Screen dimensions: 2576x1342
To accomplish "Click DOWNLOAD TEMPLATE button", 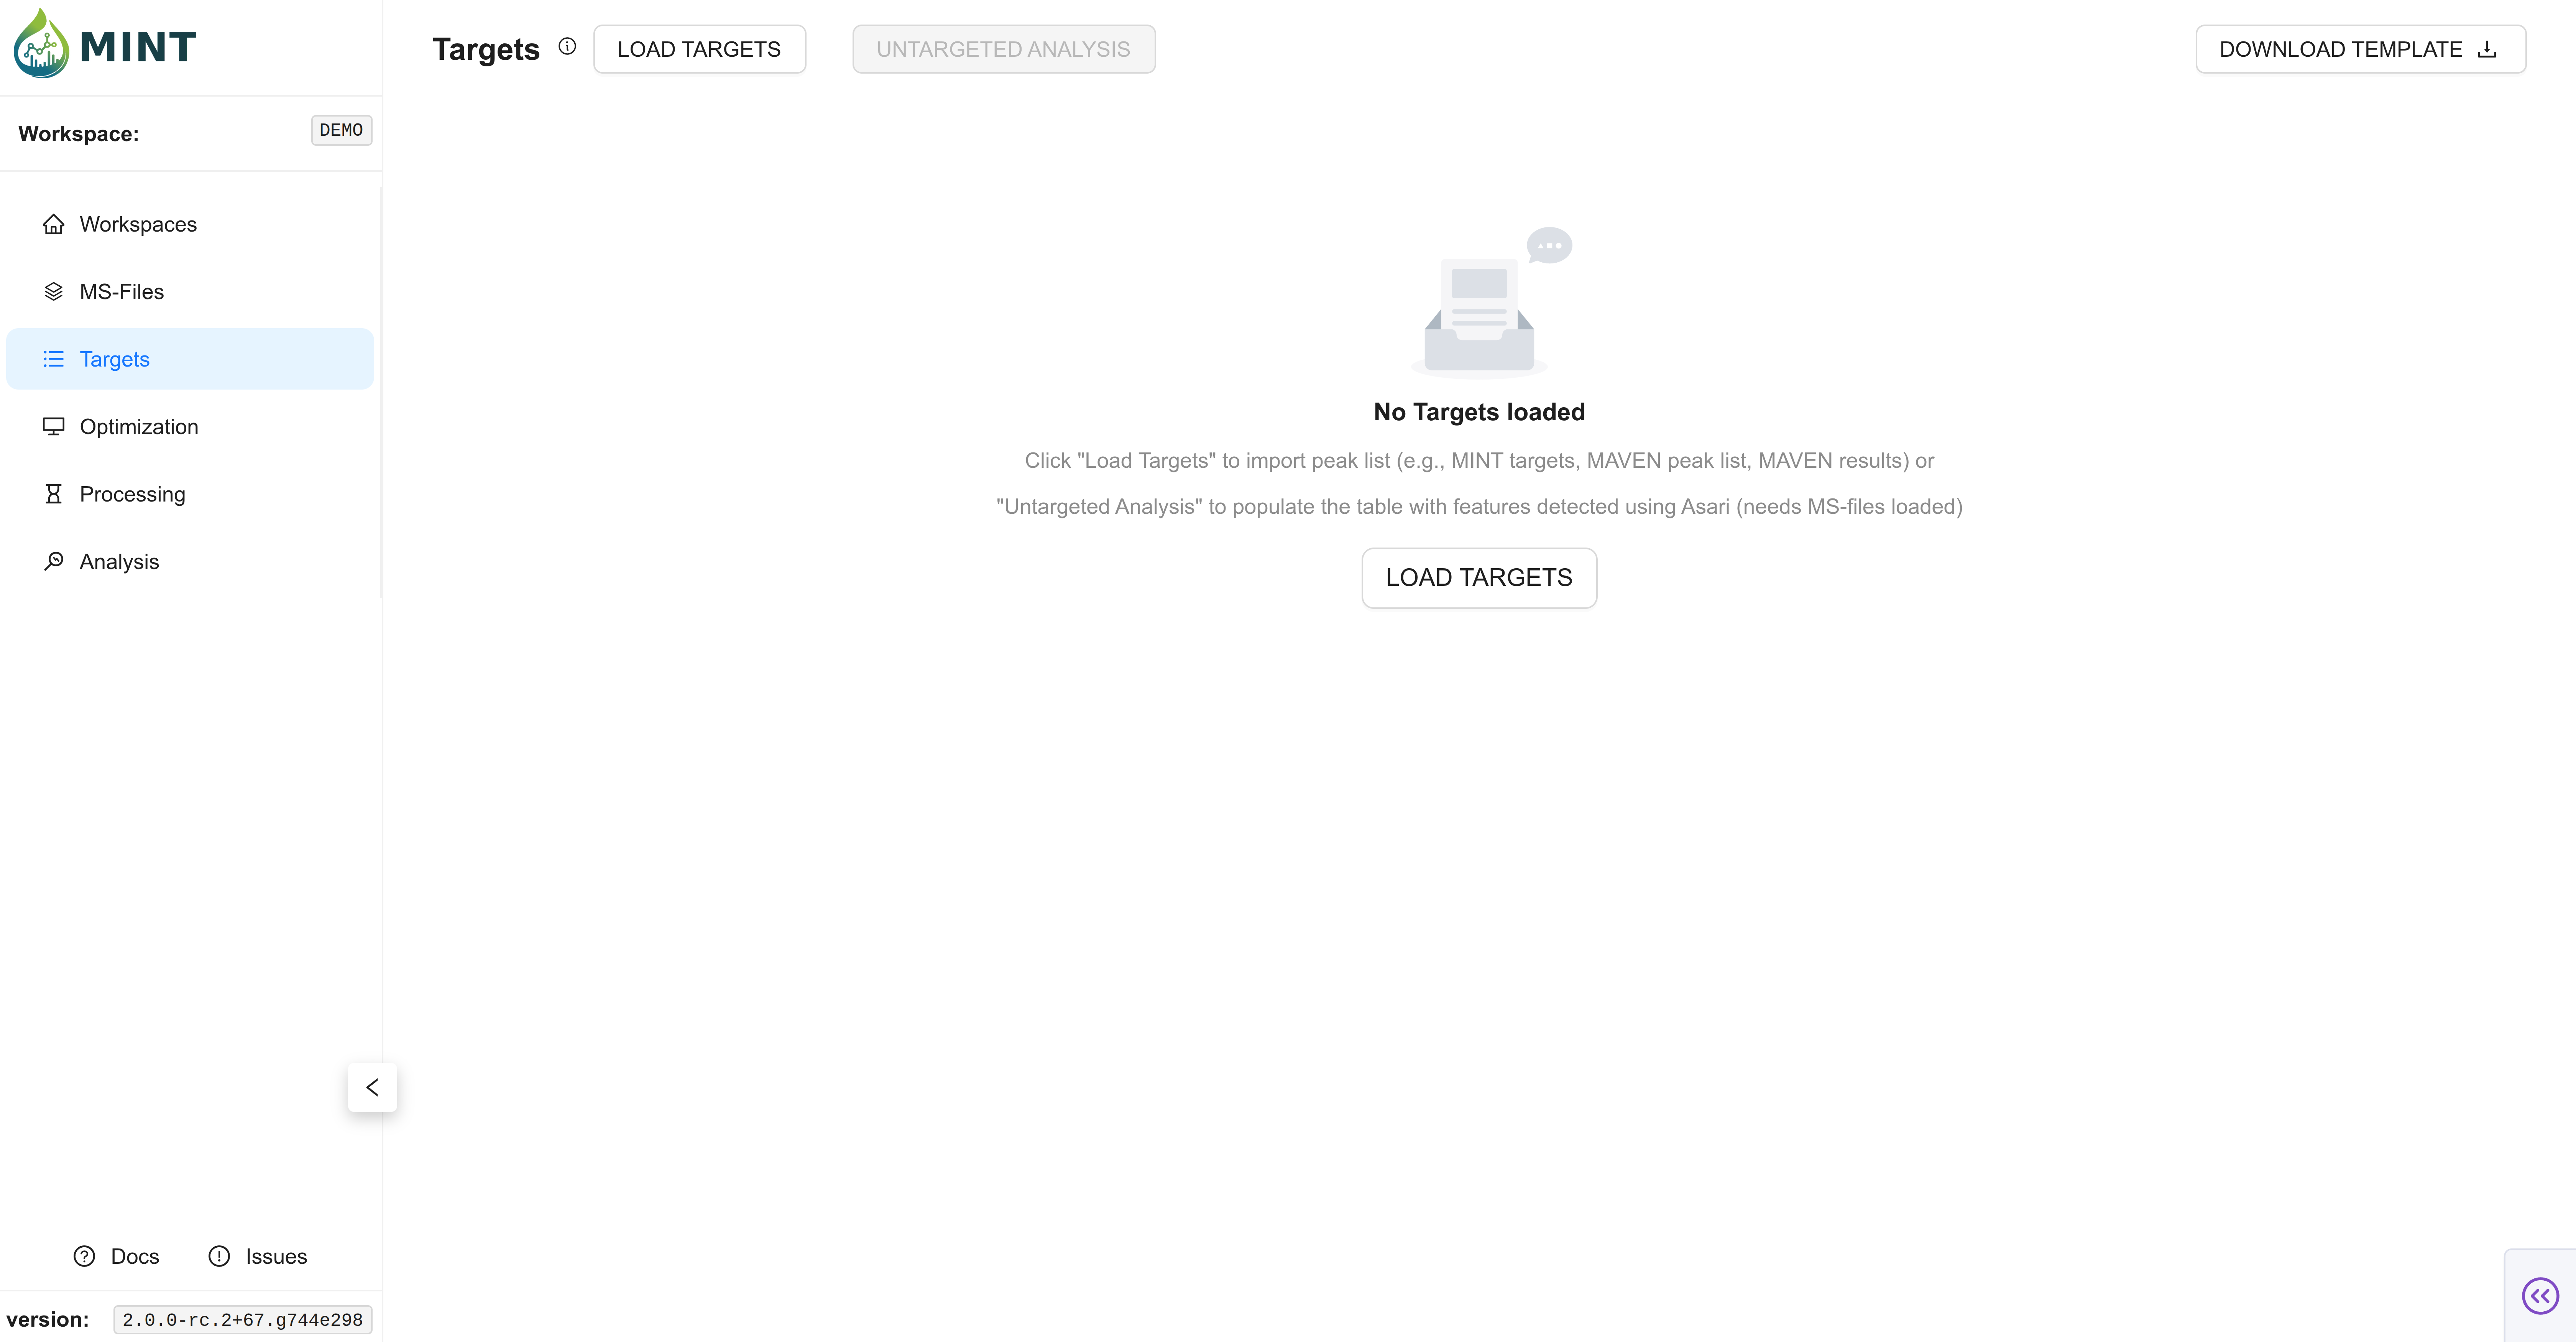I will 2359,49.
